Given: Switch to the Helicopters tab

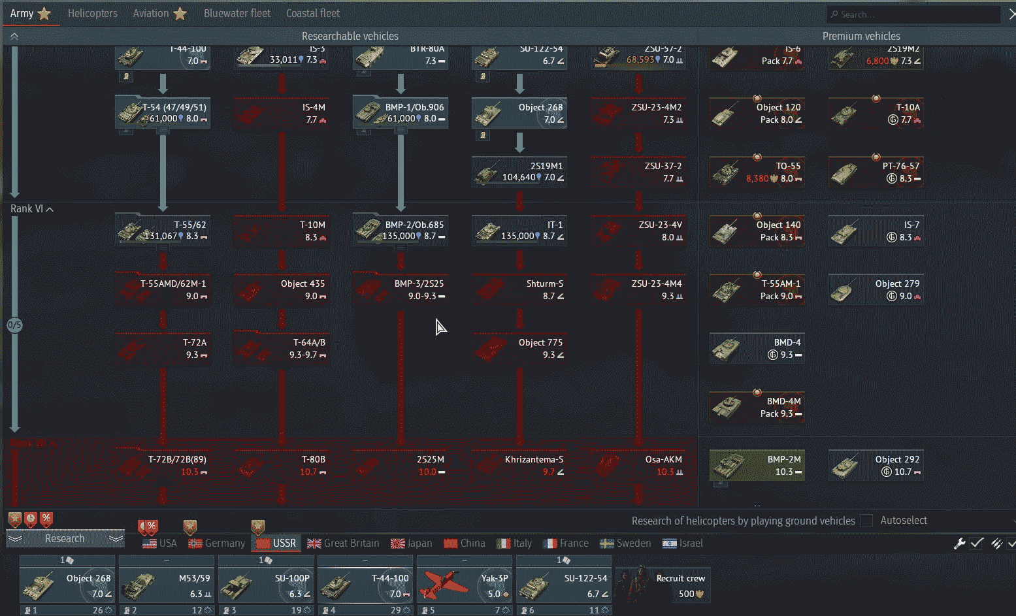Looking at the screenshot, I should (93, 13).
